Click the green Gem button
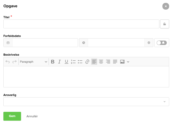 (12, 116)
